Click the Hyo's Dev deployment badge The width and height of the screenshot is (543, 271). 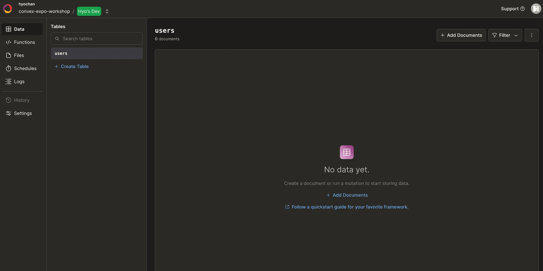click(89, 11)
